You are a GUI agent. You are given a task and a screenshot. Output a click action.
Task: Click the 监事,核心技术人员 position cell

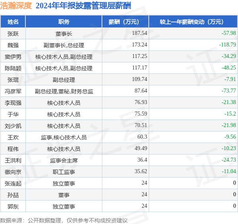click(x=64, y=137)
